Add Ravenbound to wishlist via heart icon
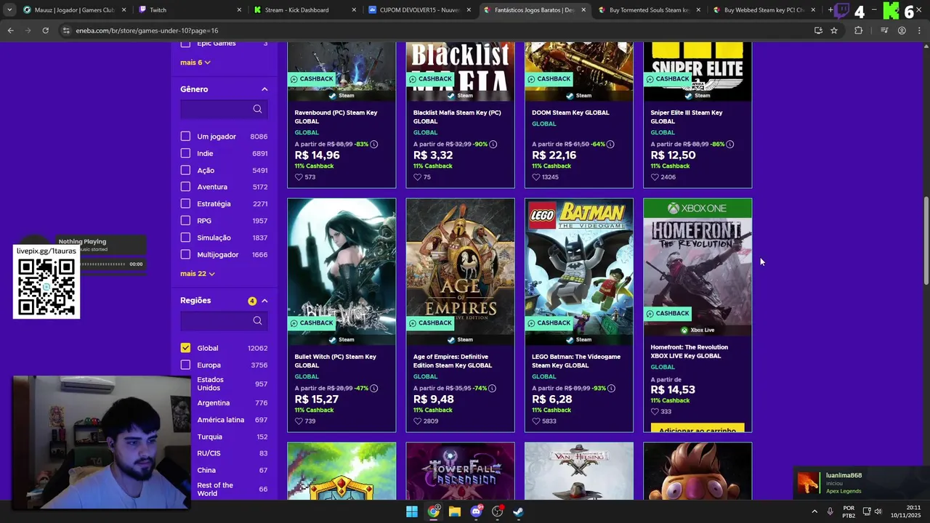930x523 pixels. (299, 177)
